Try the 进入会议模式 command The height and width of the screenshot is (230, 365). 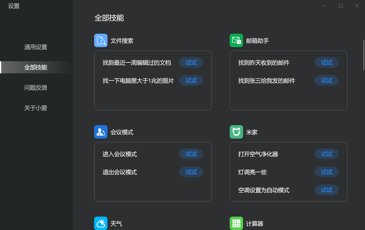pyautogui.click(x=191, y=154)
